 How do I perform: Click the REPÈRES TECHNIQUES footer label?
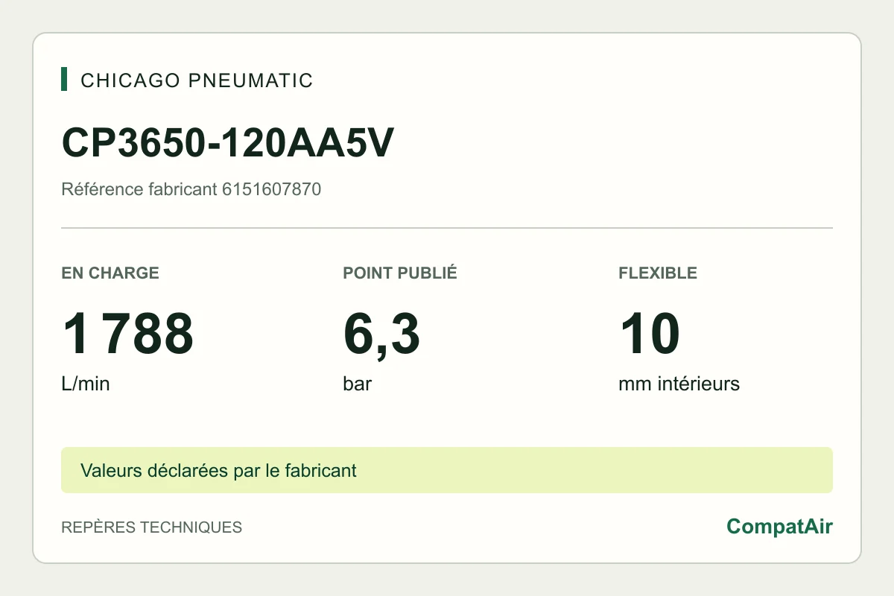(x=151, y=527)
